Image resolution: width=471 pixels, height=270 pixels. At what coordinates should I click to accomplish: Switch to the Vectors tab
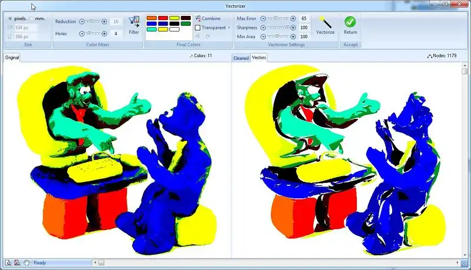pyautogui.click(x=259, y=58)
